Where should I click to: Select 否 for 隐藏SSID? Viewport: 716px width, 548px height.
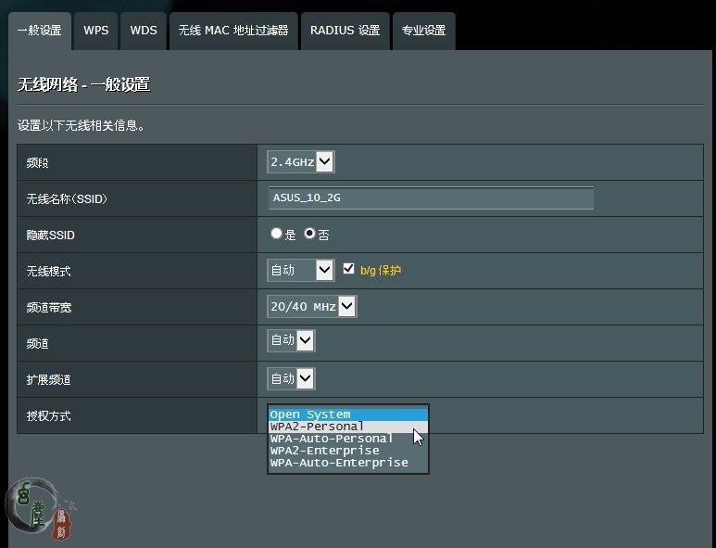(310, 234)
